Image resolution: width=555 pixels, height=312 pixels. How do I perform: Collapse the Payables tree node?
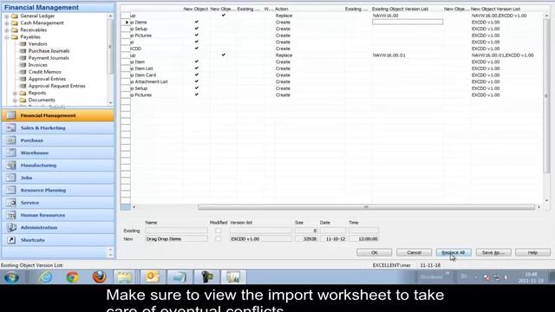tap(7, 37)
